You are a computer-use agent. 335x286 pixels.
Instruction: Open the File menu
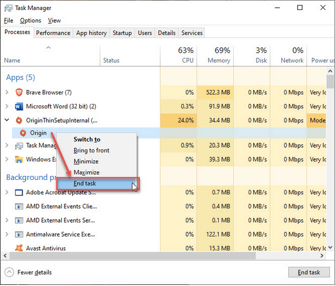click(8, 21)
